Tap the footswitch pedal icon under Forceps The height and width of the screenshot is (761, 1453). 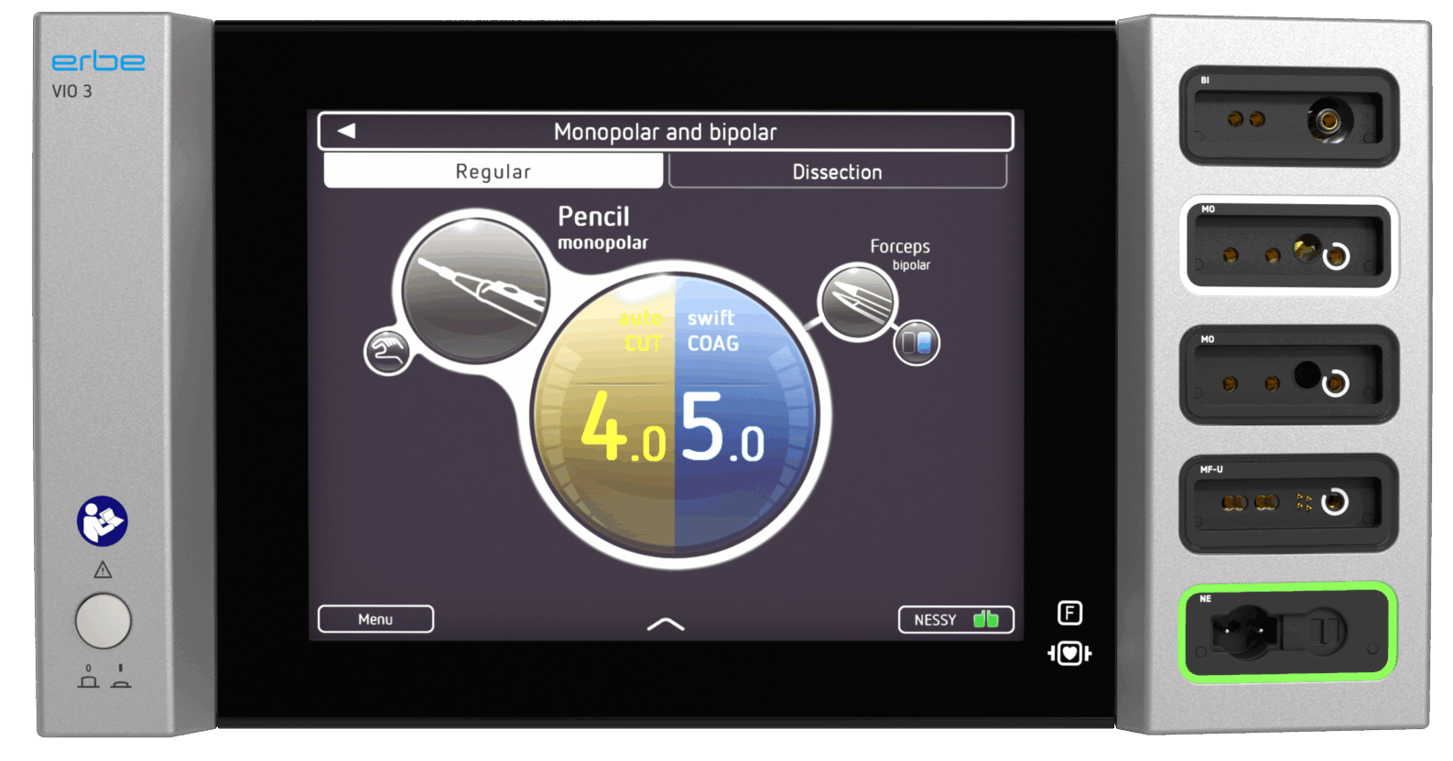[916, 343]
